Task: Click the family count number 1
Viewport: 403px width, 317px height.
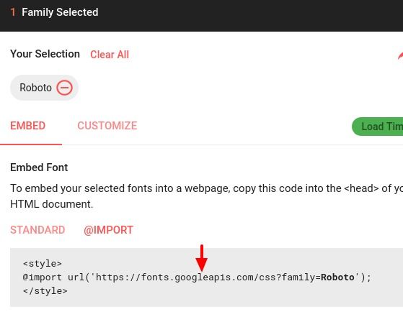Action: coord(12,12)
